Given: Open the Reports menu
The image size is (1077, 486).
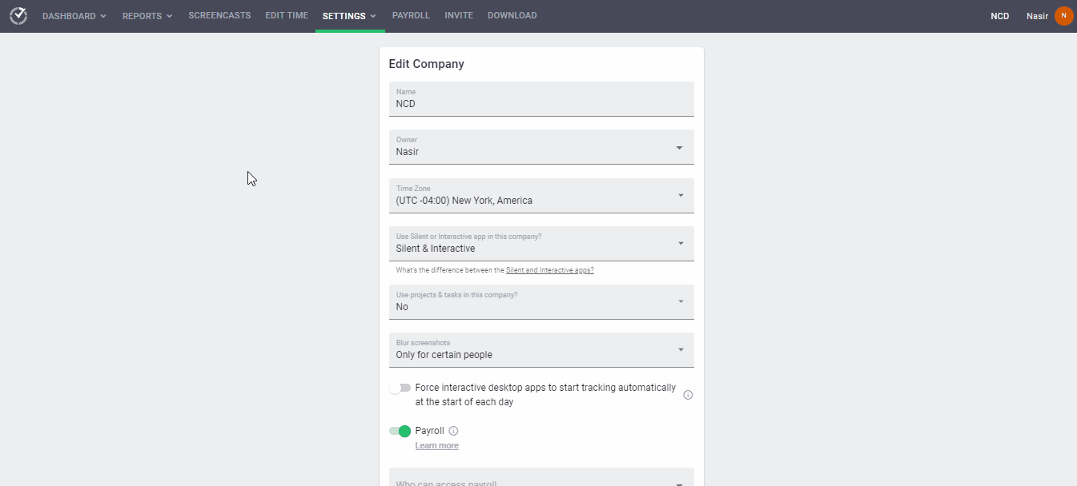Looking at the screenshot, I should pos(147,16).
